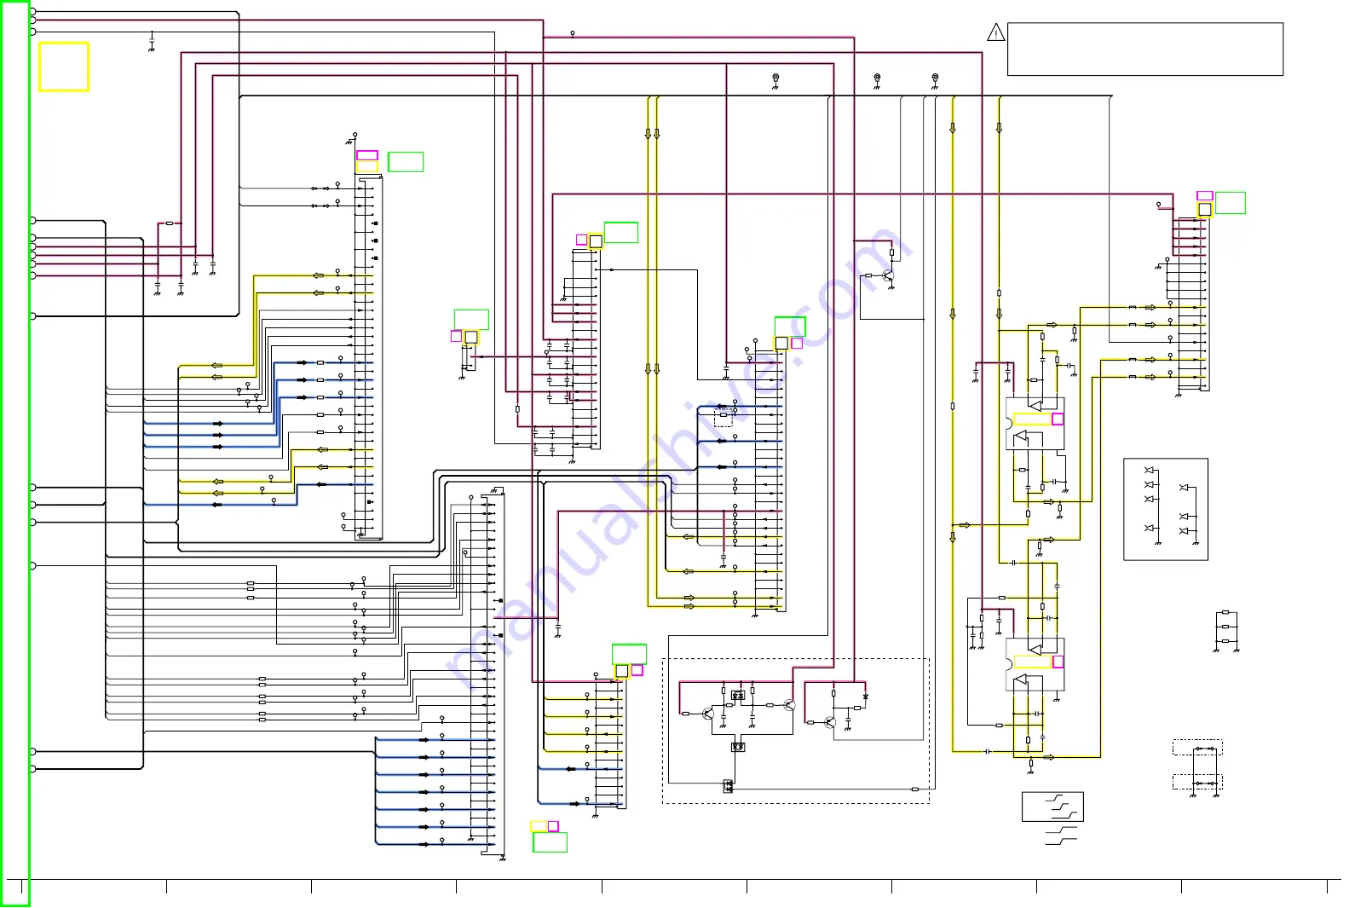Select the lower dual op-amp IC package
This screenshot has width=1349, height=908.
pyautogui.click(x=1035, y=664)
